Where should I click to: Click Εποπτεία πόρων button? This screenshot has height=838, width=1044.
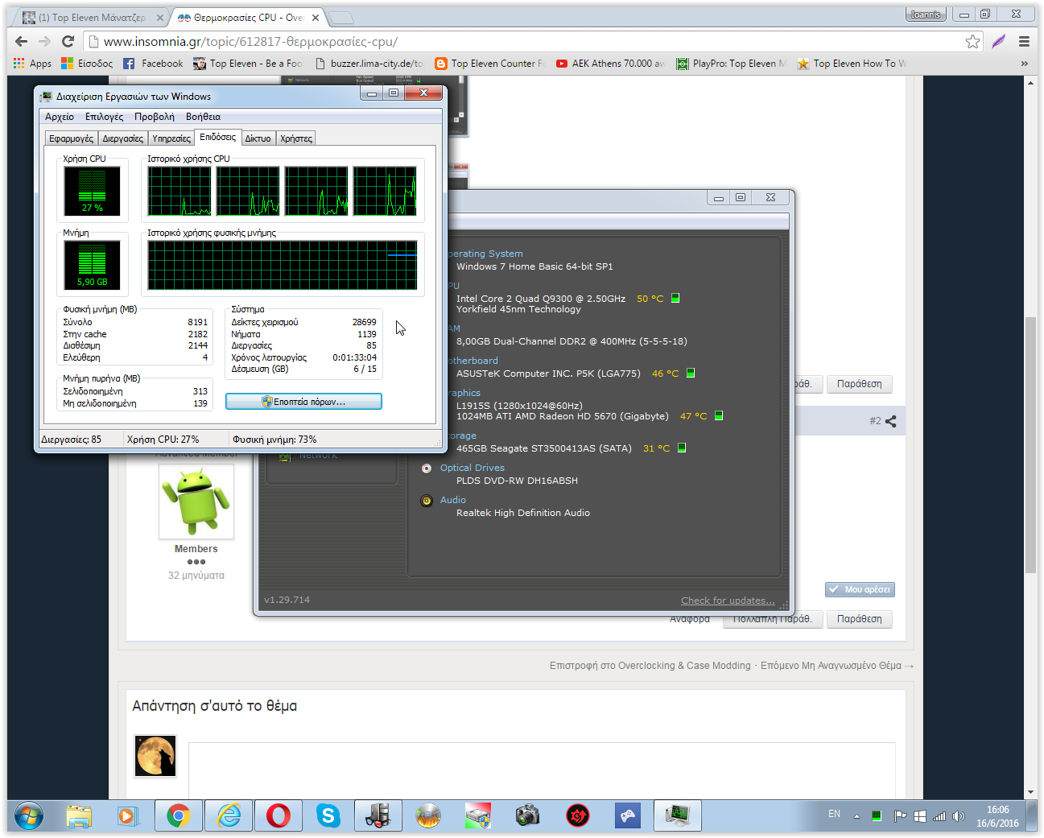point(303,402)
